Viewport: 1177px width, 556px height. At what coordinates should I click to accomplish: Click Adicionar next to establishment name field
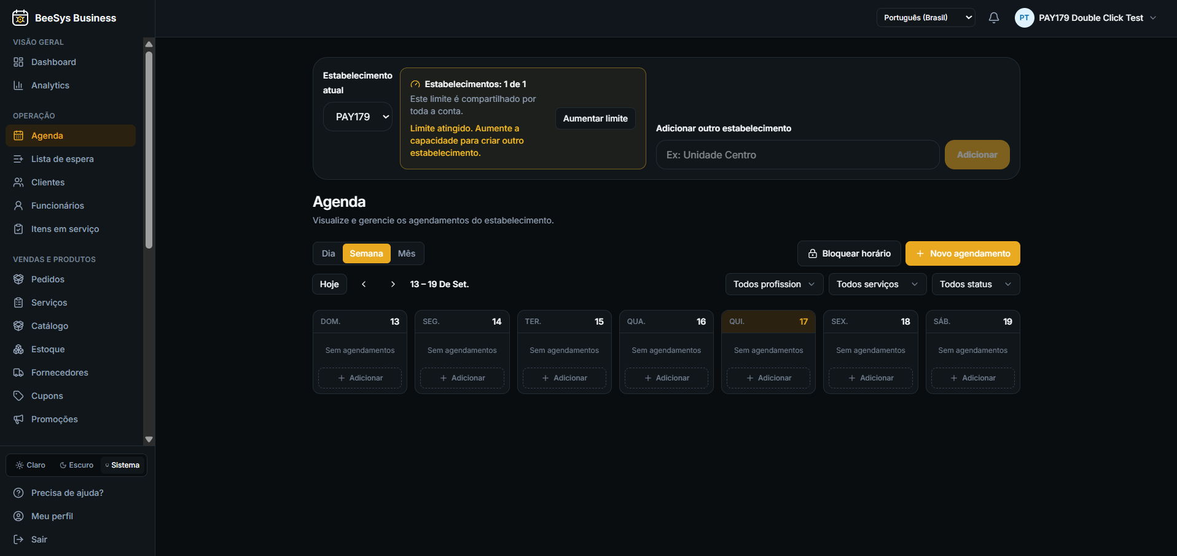point(977,155)
